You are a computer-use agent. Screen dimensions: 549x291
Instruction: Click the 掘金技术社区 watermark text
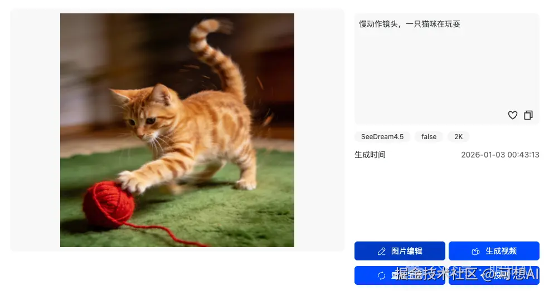[x=437, y=274]
